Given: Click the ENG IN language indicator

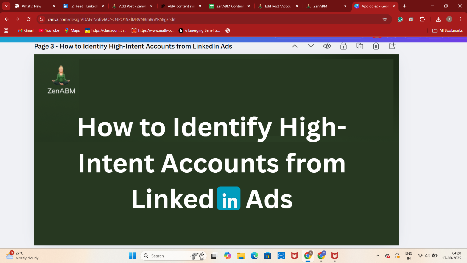Looking at the screenshot, I should (409, 256).
